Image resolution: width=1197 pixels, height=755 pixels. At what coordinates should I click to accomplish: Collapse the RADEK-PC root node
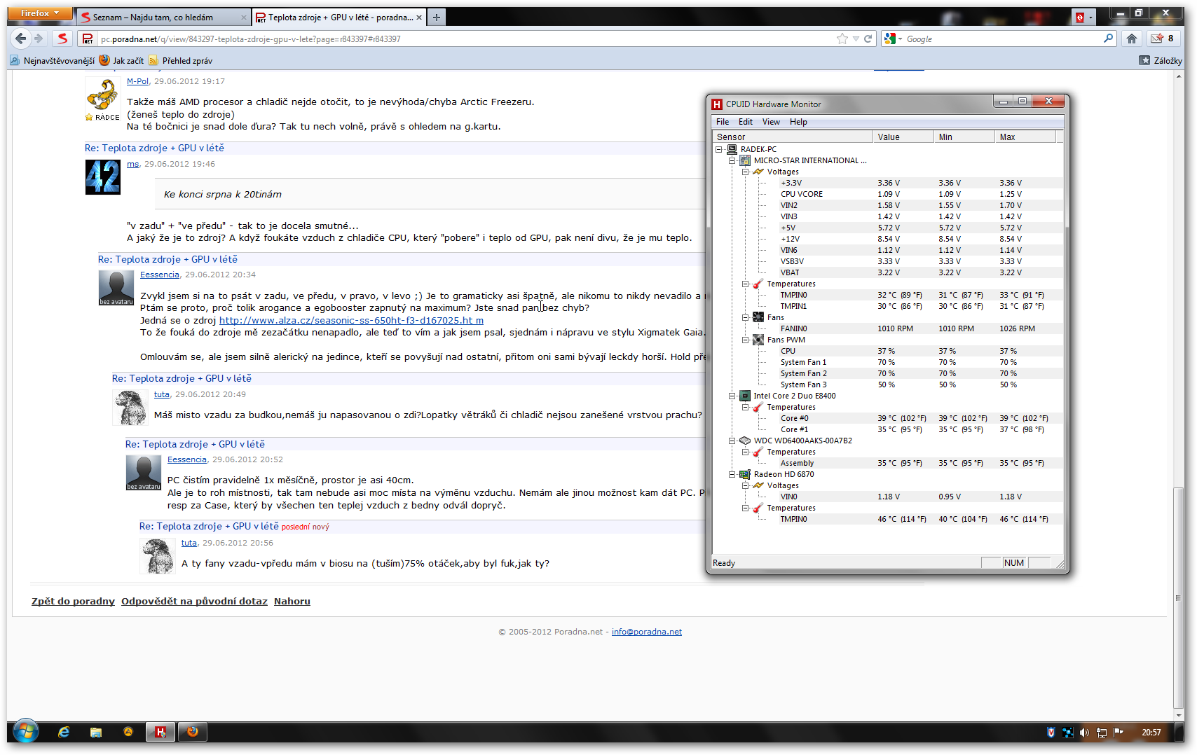[x=718, y=149]
